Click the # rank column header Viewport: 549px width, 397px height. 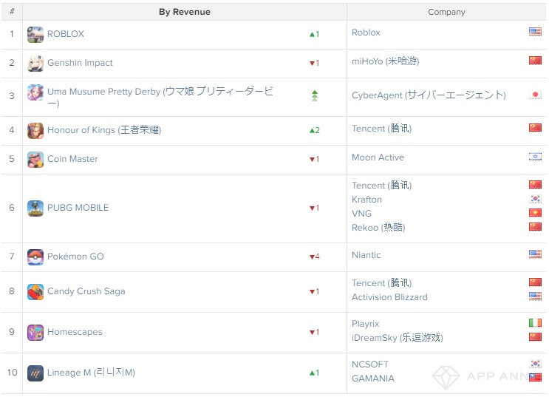pyautogui.click(x=12, y=12)
